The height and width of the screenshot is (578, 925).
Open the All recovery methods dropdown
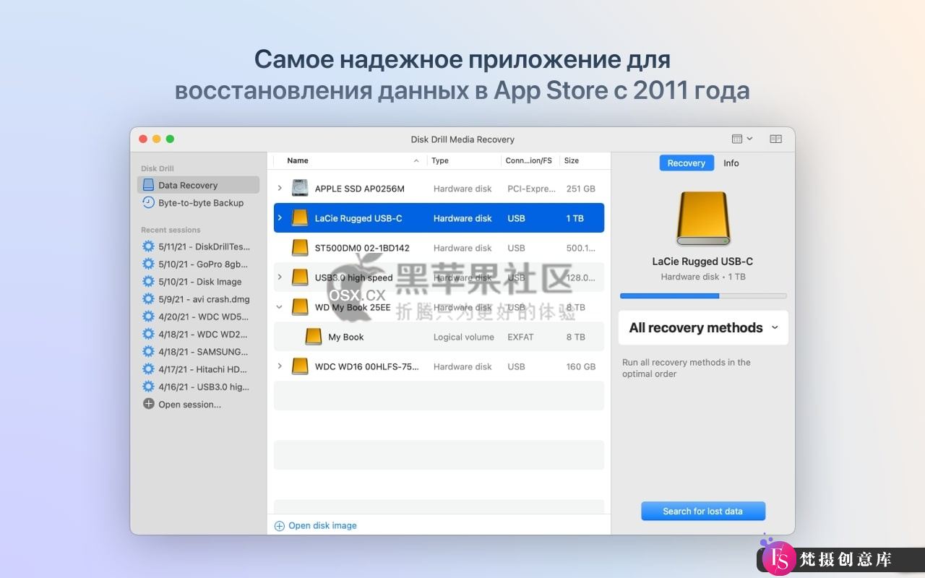tap(703, 327)
